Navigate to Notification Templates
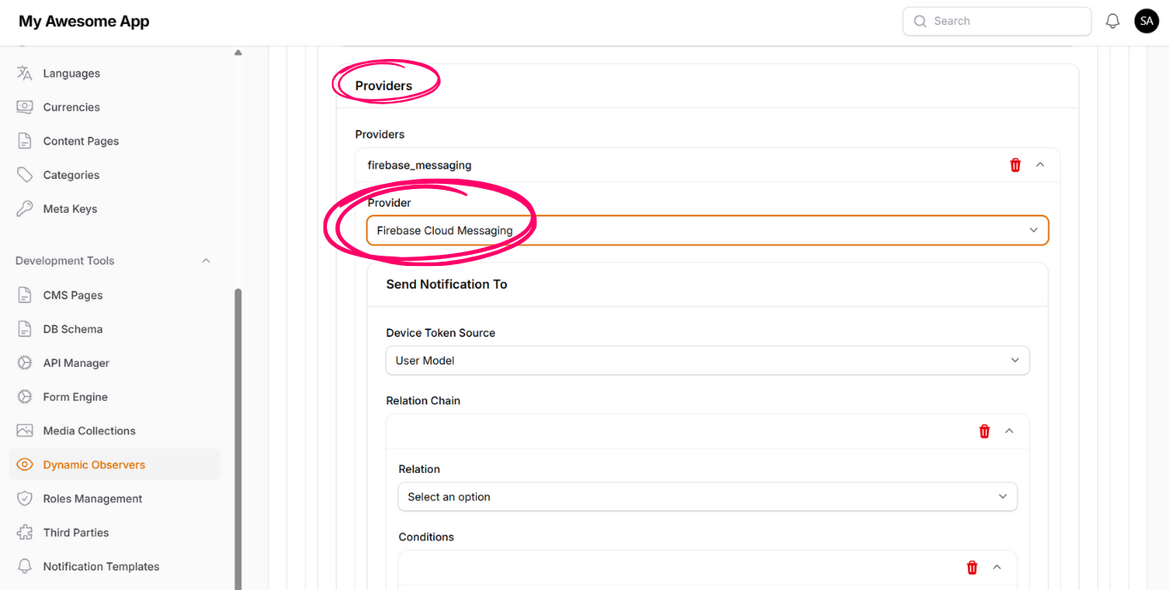Screen dimensions: 1169x590 click(101, 567)
